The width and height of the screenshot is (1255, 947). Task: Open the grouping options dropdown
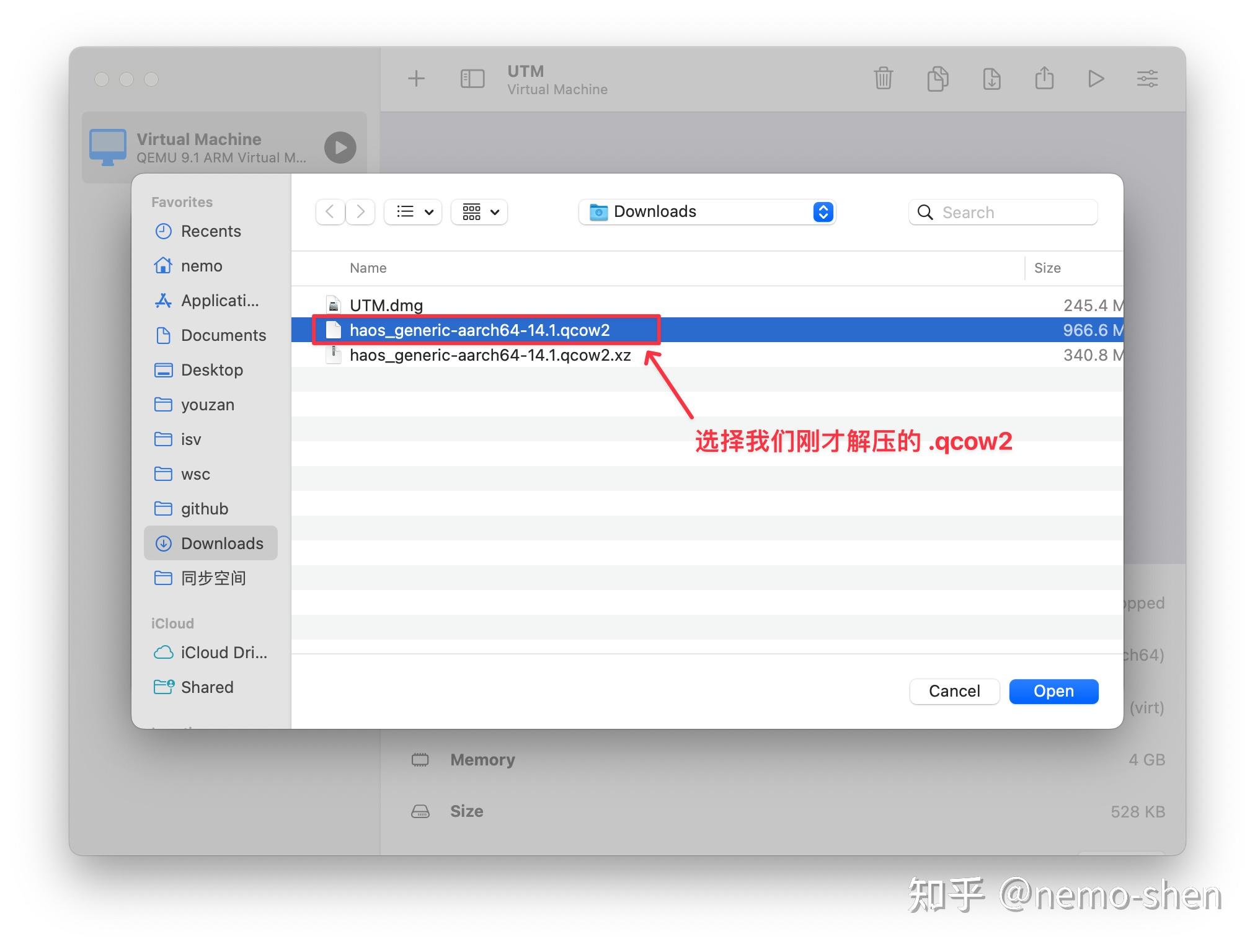click(x=478, y=212)
